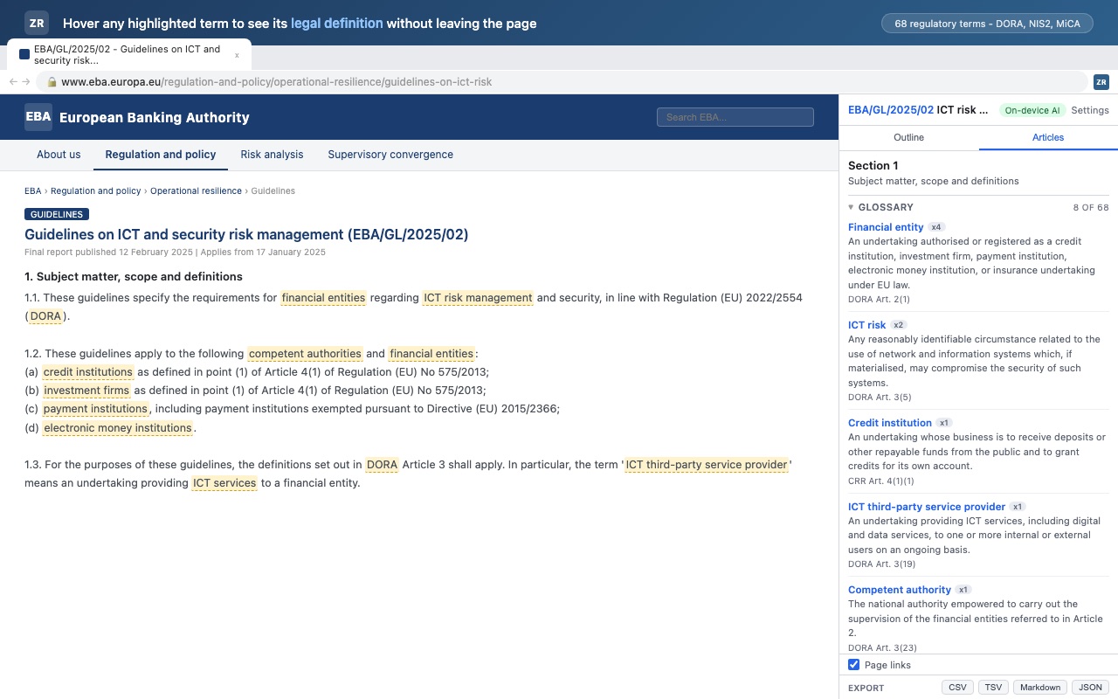Go forward with the browser forward arrow
The width and height of the screenshot is (1118, 699).
[26, 82]
